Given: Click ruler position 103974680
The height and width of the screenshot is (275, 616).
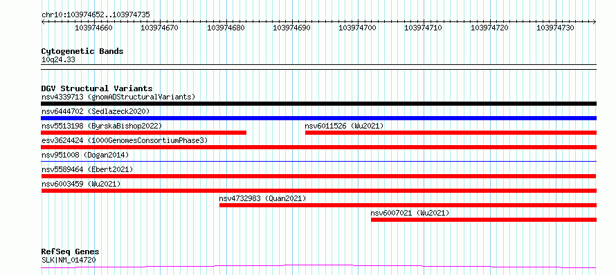Looking at the screenshot, I should click(226, 28).
